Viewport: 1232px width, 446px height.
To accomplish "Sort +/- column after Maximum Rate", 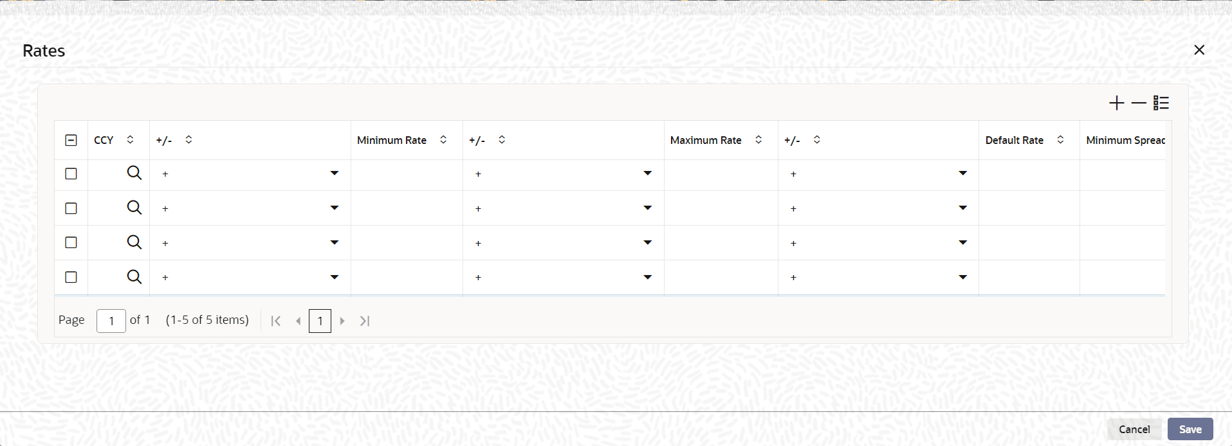I will point(816,139).
